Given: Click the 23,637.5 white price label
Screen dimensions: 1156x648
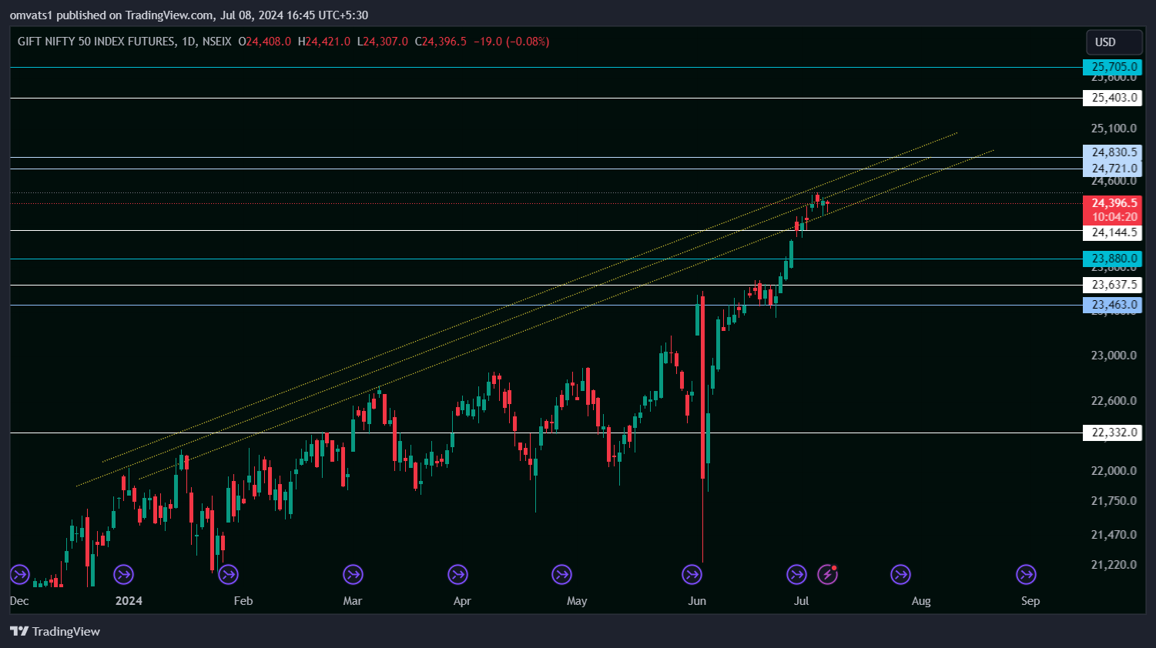Looking at the screenshot, I should point(1113,285).
